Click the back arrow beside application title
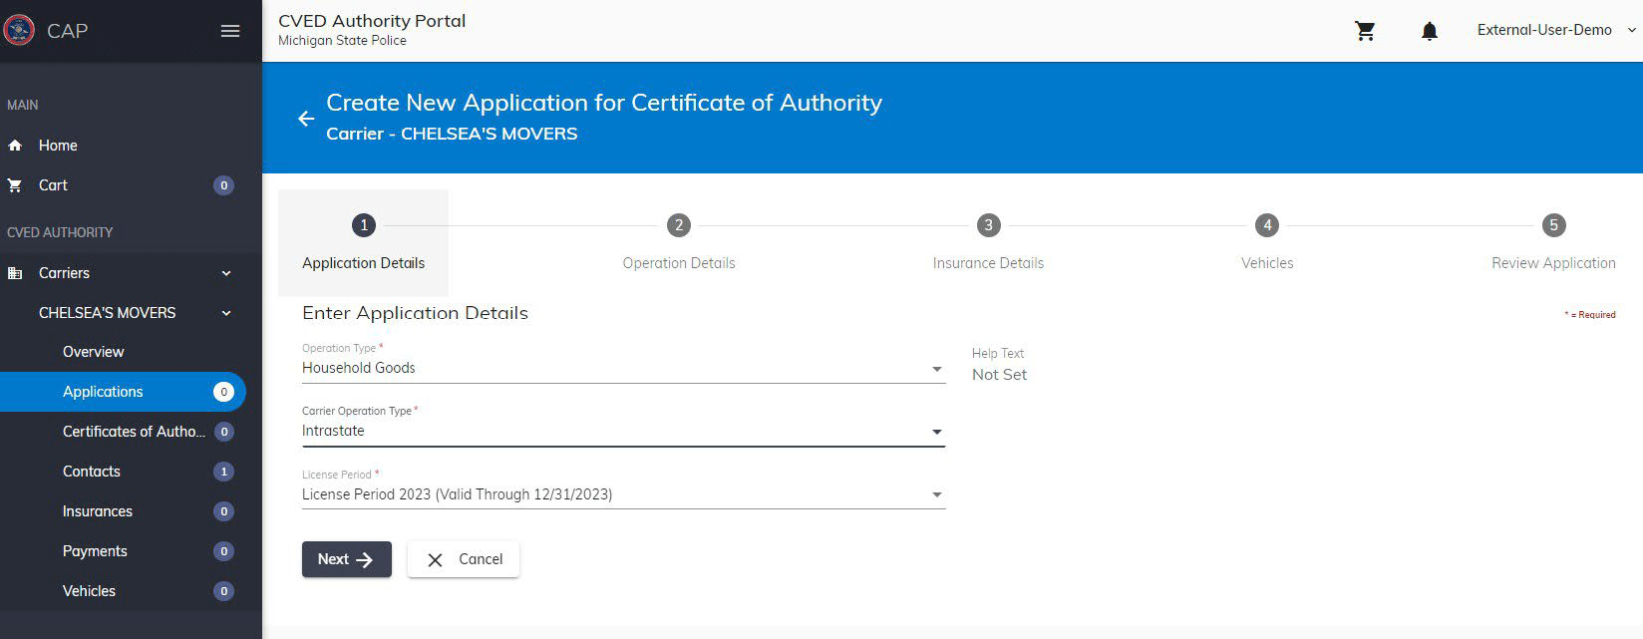Viewport: 1643px width, 639px height. [306, 119]
